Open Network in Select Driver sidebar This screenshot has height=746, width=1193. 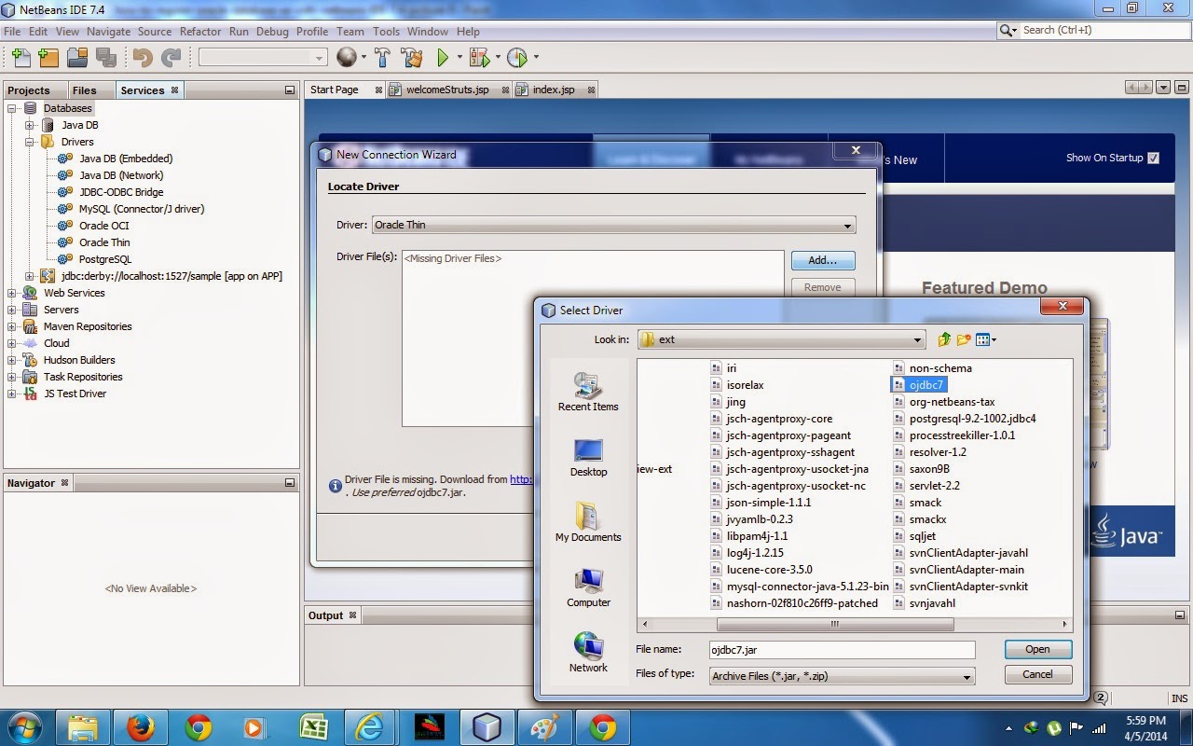tap(588, 654)
